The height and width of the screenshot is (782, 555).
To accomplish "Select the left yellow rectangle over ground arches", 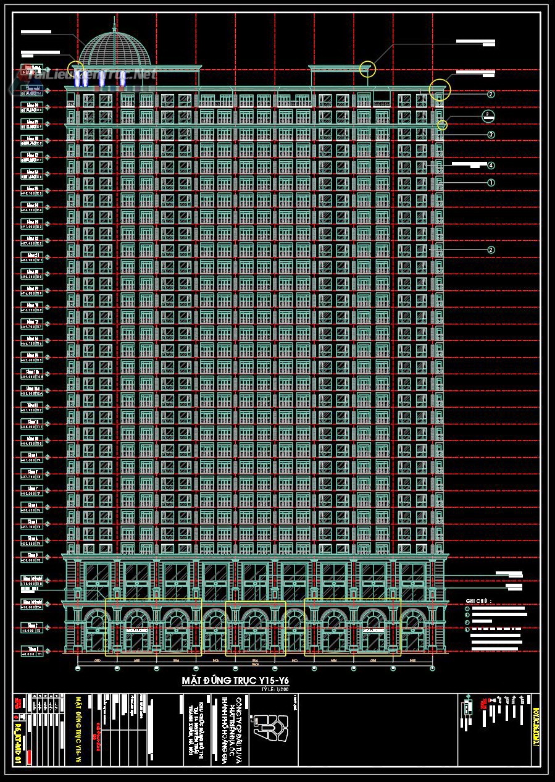I will click(x=153, y=626).
